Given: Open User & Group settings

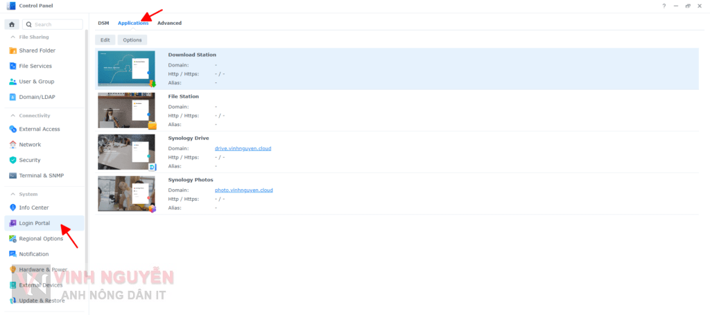Looking at the screenshot, I should point(36,82).
